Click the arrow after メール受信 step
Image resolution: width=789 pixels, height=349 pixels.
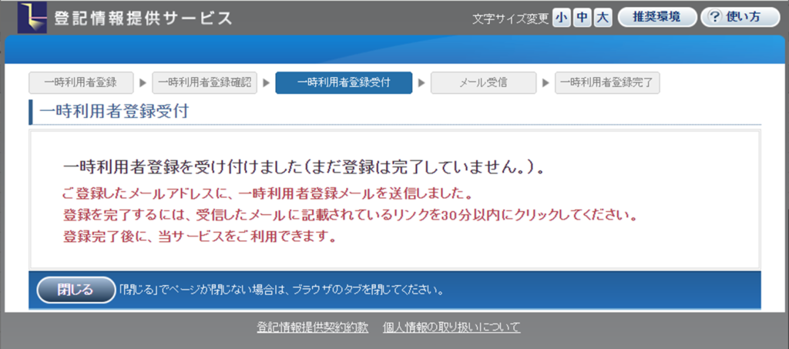coord(546,82)
